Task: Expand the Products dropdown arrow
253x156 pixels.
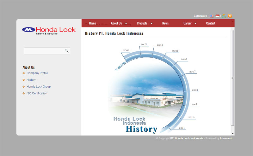Action: click(x=151, y=24)
